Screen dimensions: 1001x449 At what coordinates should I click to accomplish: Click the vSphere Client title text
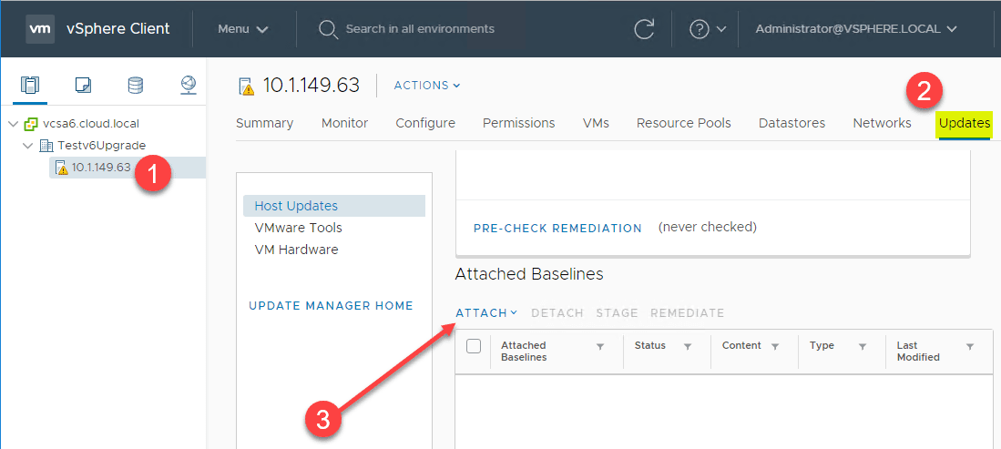(118, 29)
